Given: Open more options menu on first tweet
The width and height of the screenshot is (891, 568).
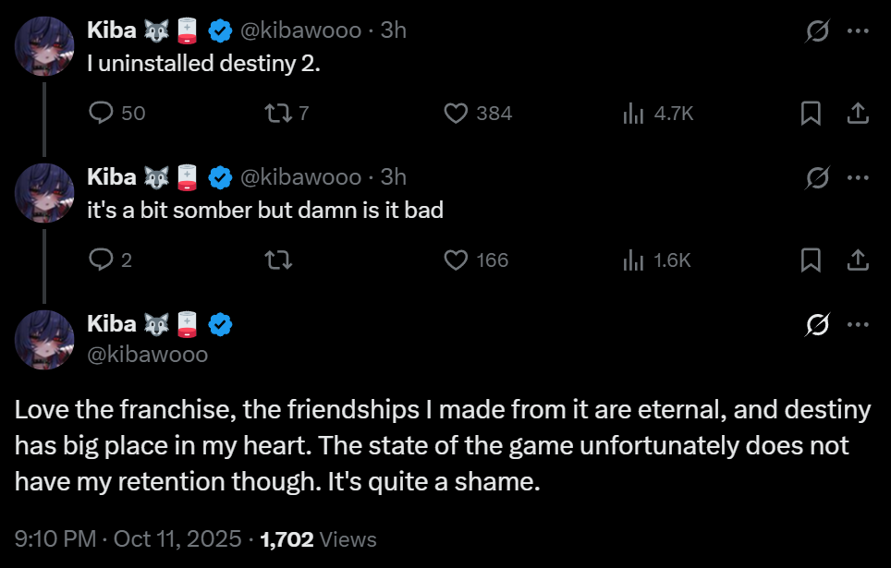Looking at the screenshot, I should point(858,30).
